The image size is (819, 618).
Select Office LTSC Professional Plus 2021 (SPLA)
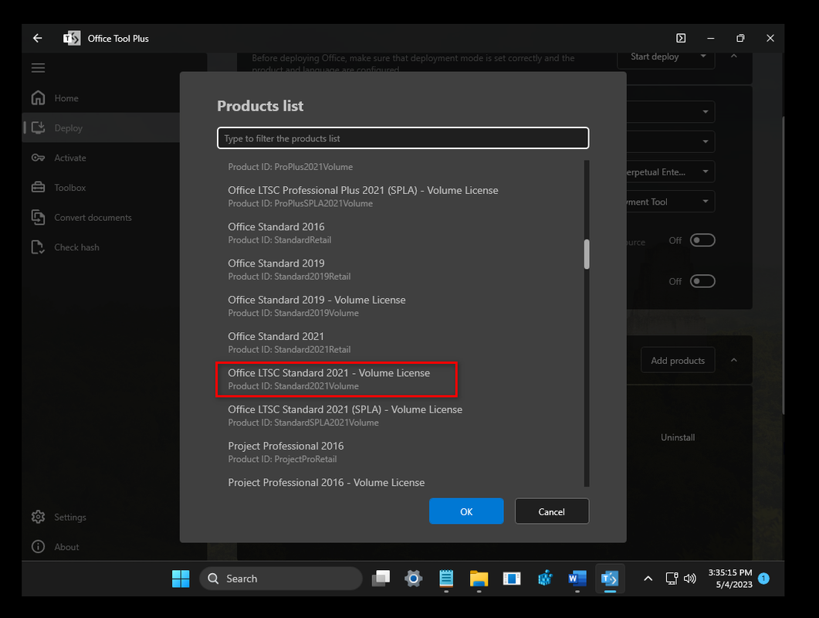click(x=403, y=196)
